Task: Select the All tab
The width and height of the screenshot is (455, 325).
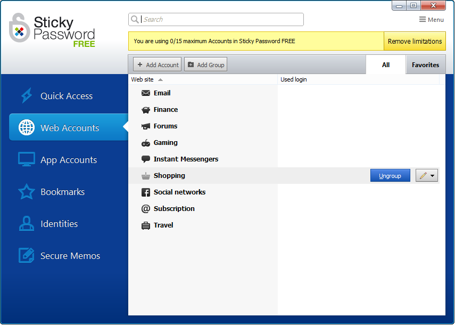Action: (x=386, y=65)
